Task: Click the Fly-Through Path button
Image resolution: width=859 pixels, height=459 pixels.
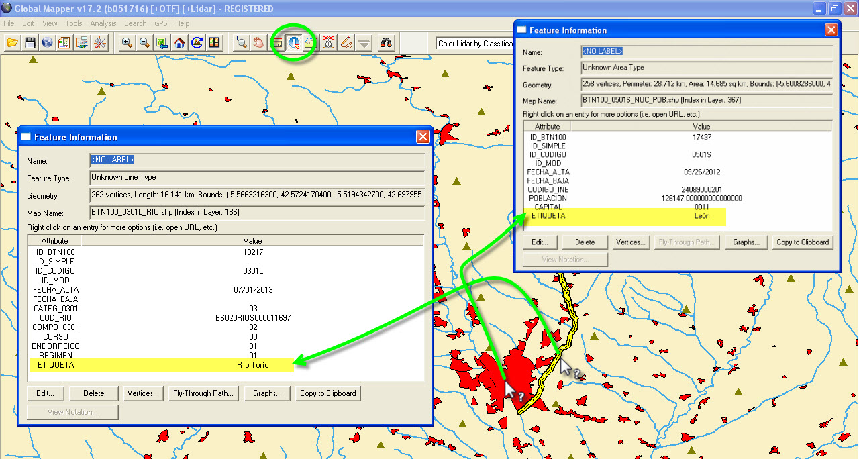Action: click(x=202, y=394)
